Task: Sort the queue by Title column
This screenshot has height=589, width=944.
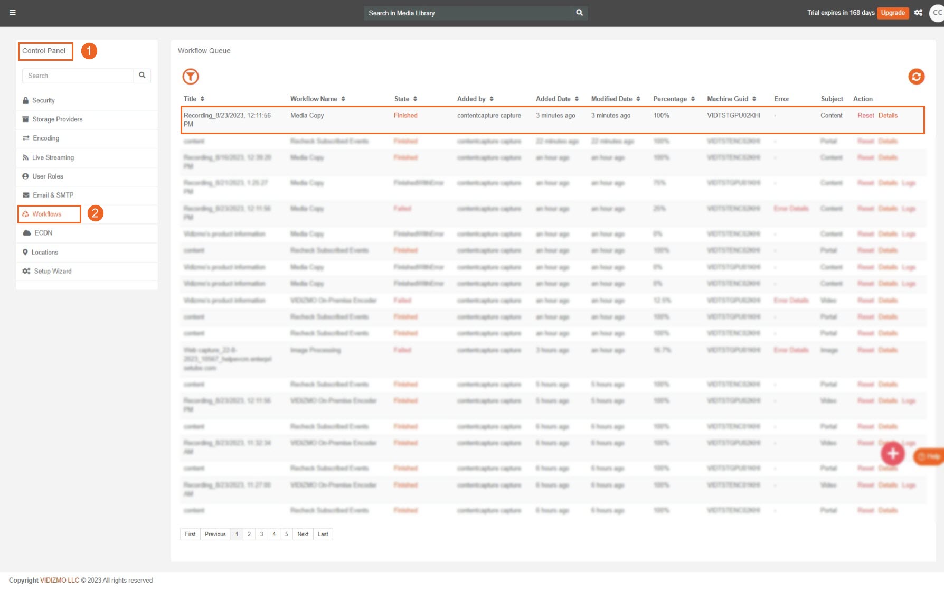Action: pyautogui.click(x=194, y=99)
